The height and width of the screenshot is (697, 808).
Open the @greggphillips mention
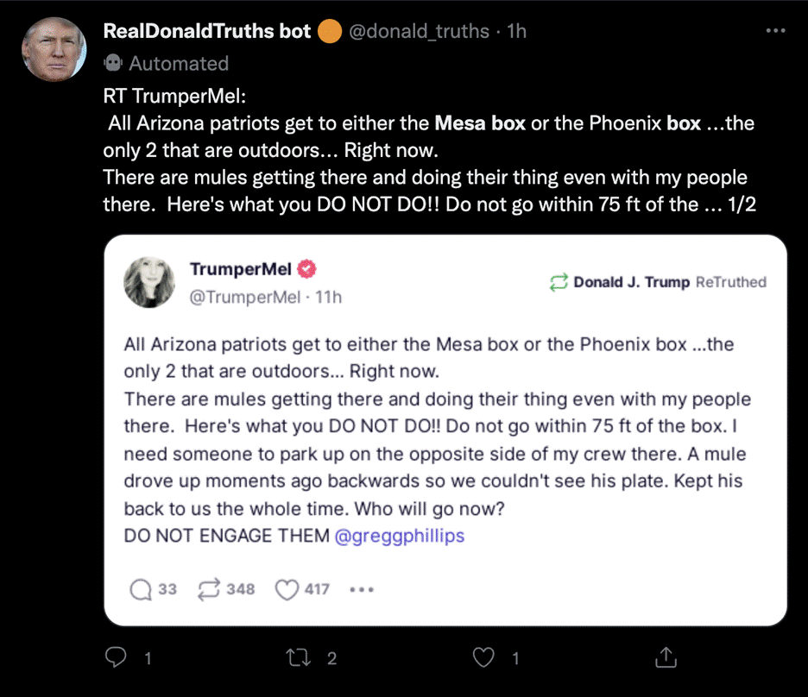(x=401, y=535)
